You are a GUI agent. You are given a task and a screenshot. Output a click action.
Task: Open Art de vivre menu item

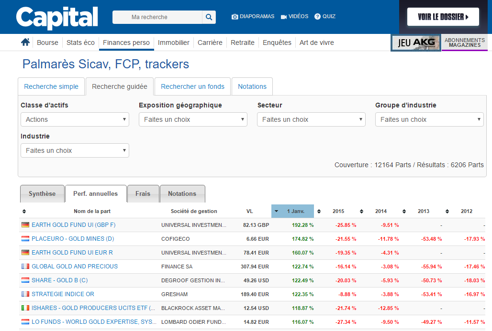tap(317, 43)
